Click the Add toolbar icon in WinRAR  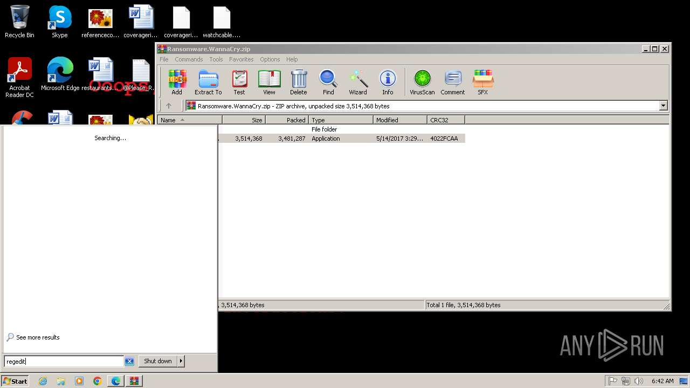coord(177,82)
